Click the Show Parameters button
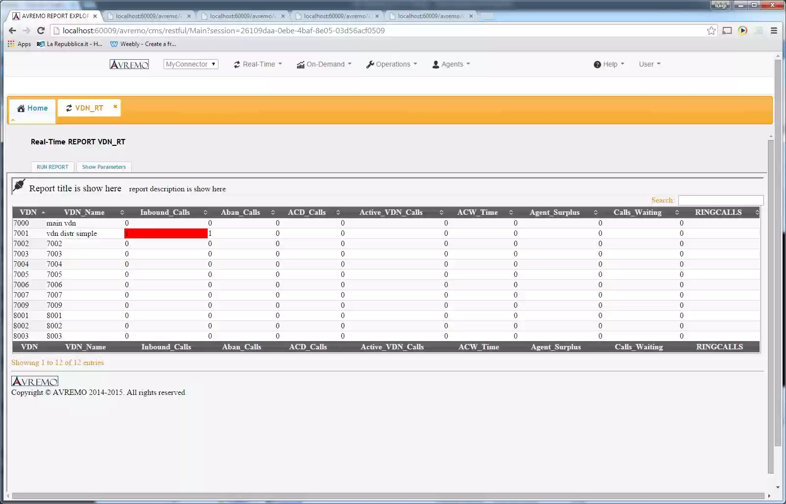The height and width of the screenshot is (504, 786). coord(104,167)
